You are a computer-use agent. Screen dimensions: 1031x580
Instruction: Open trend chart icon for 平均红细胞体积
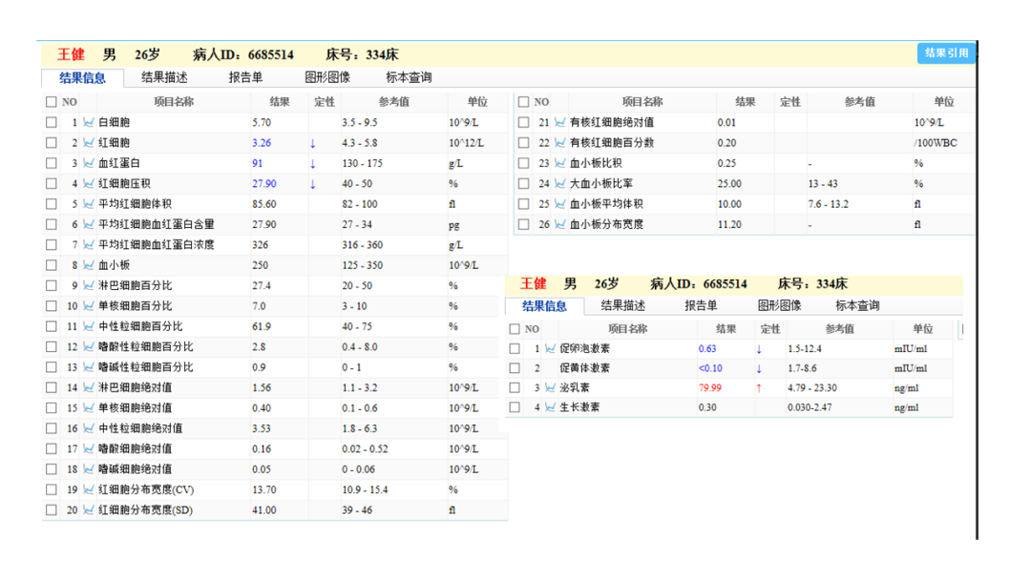(88, 203)
